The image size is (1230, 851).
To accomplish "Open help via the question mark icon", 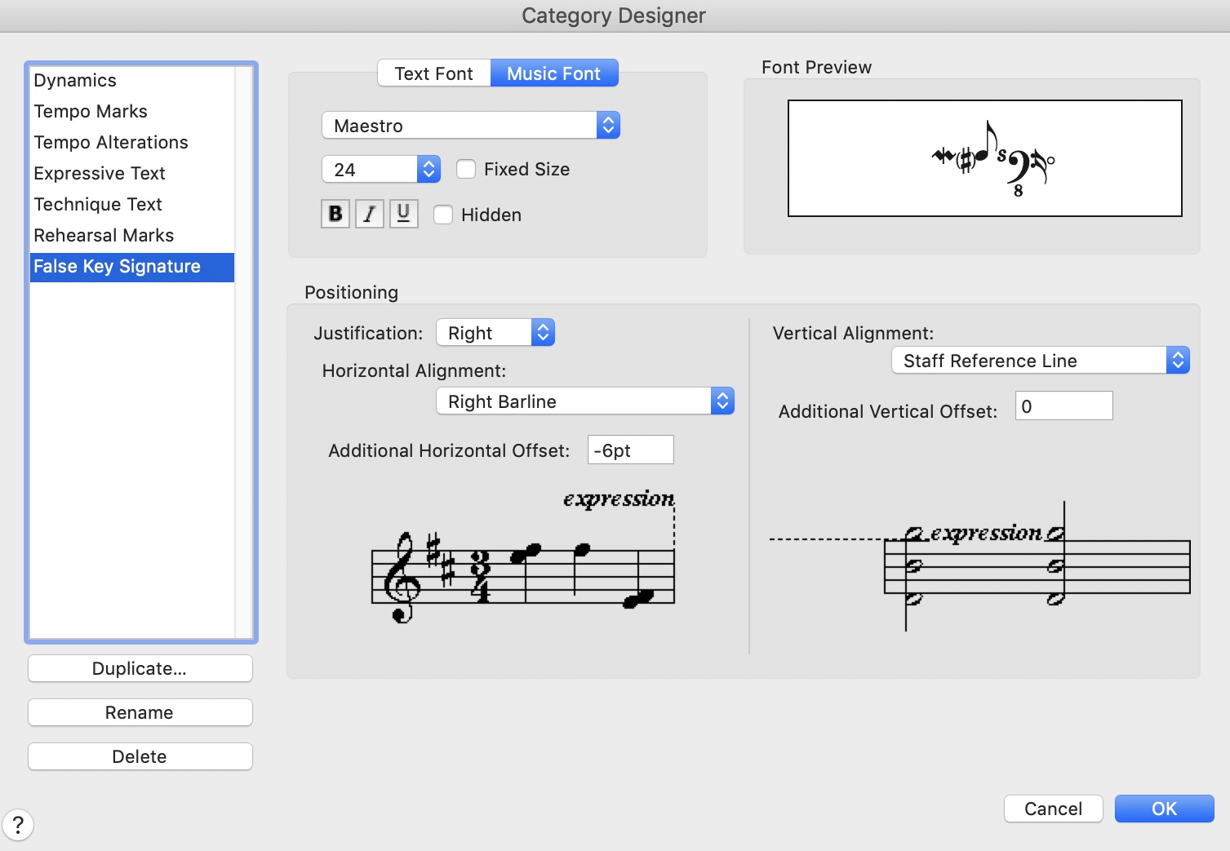I will coord(18,825).
